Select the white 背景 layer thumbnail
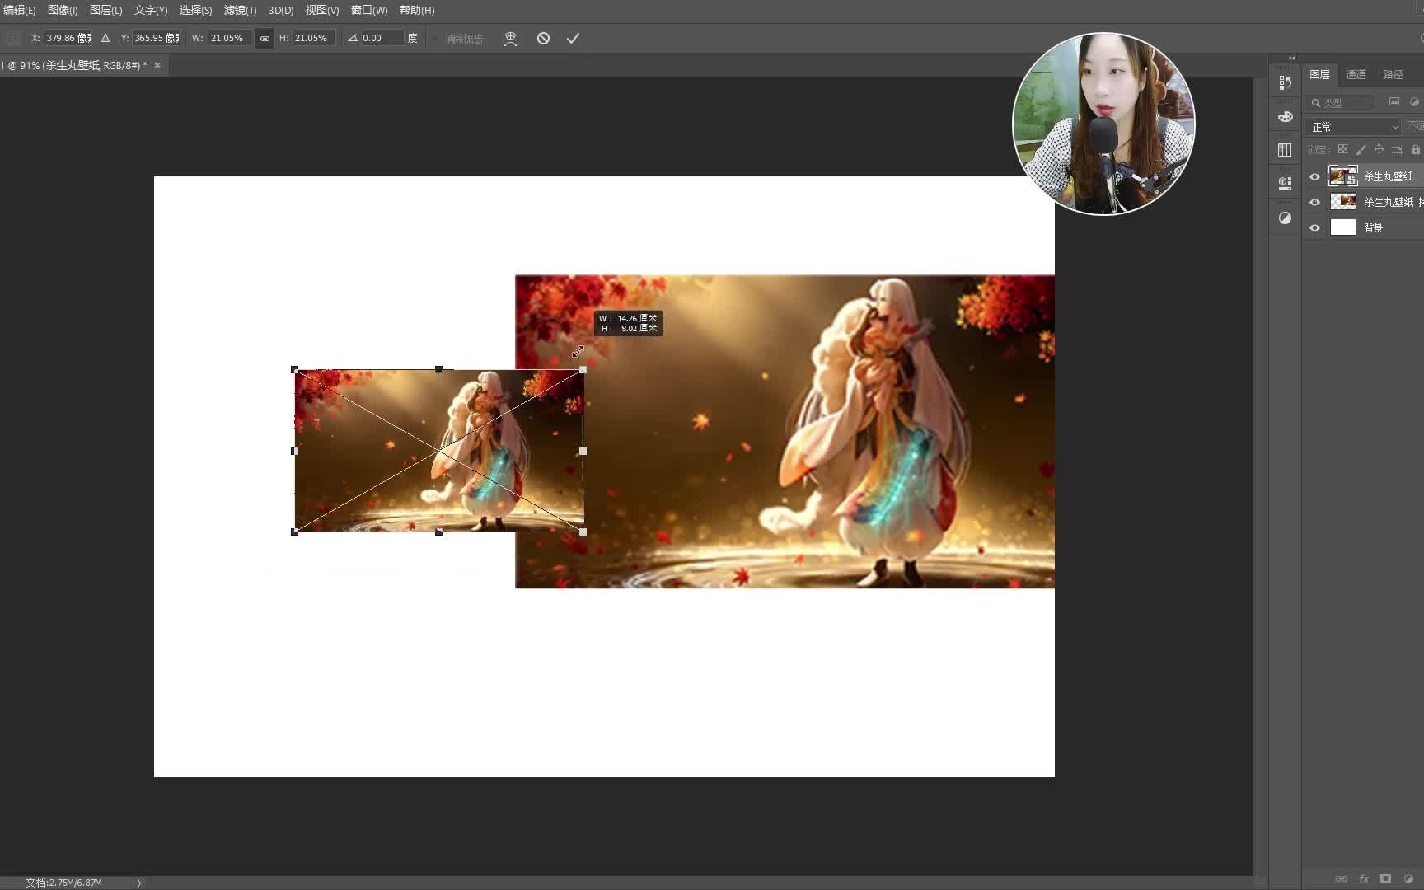The width and height of the screenshot is (1424, 890). (1343, 227)
